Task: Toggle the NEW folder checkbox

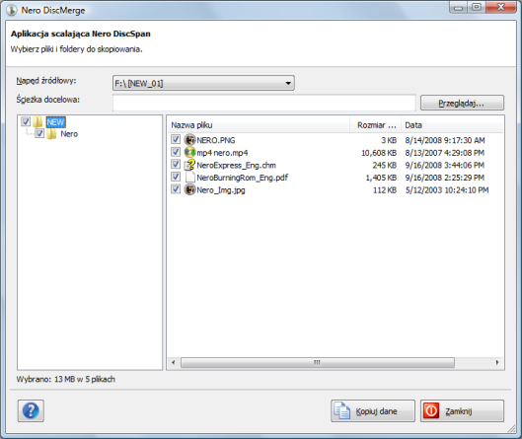Action: [26, 121]
